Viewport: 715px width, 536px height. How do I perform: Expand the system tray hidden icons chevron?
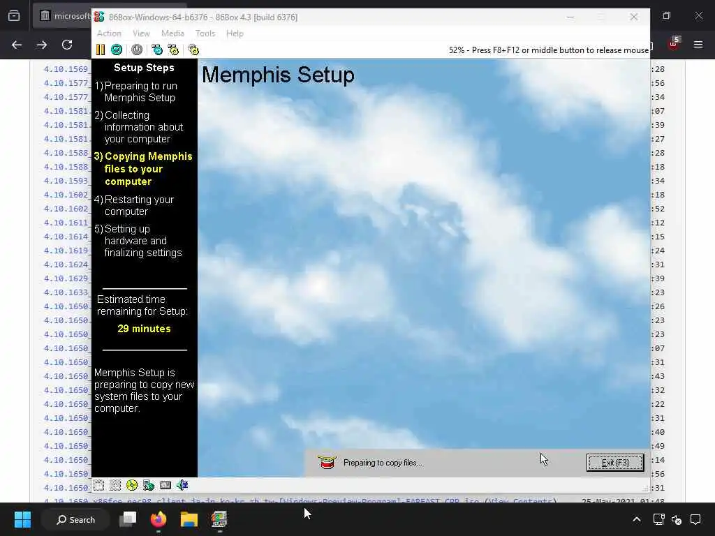pyautogui.click(x=637, y=519)
